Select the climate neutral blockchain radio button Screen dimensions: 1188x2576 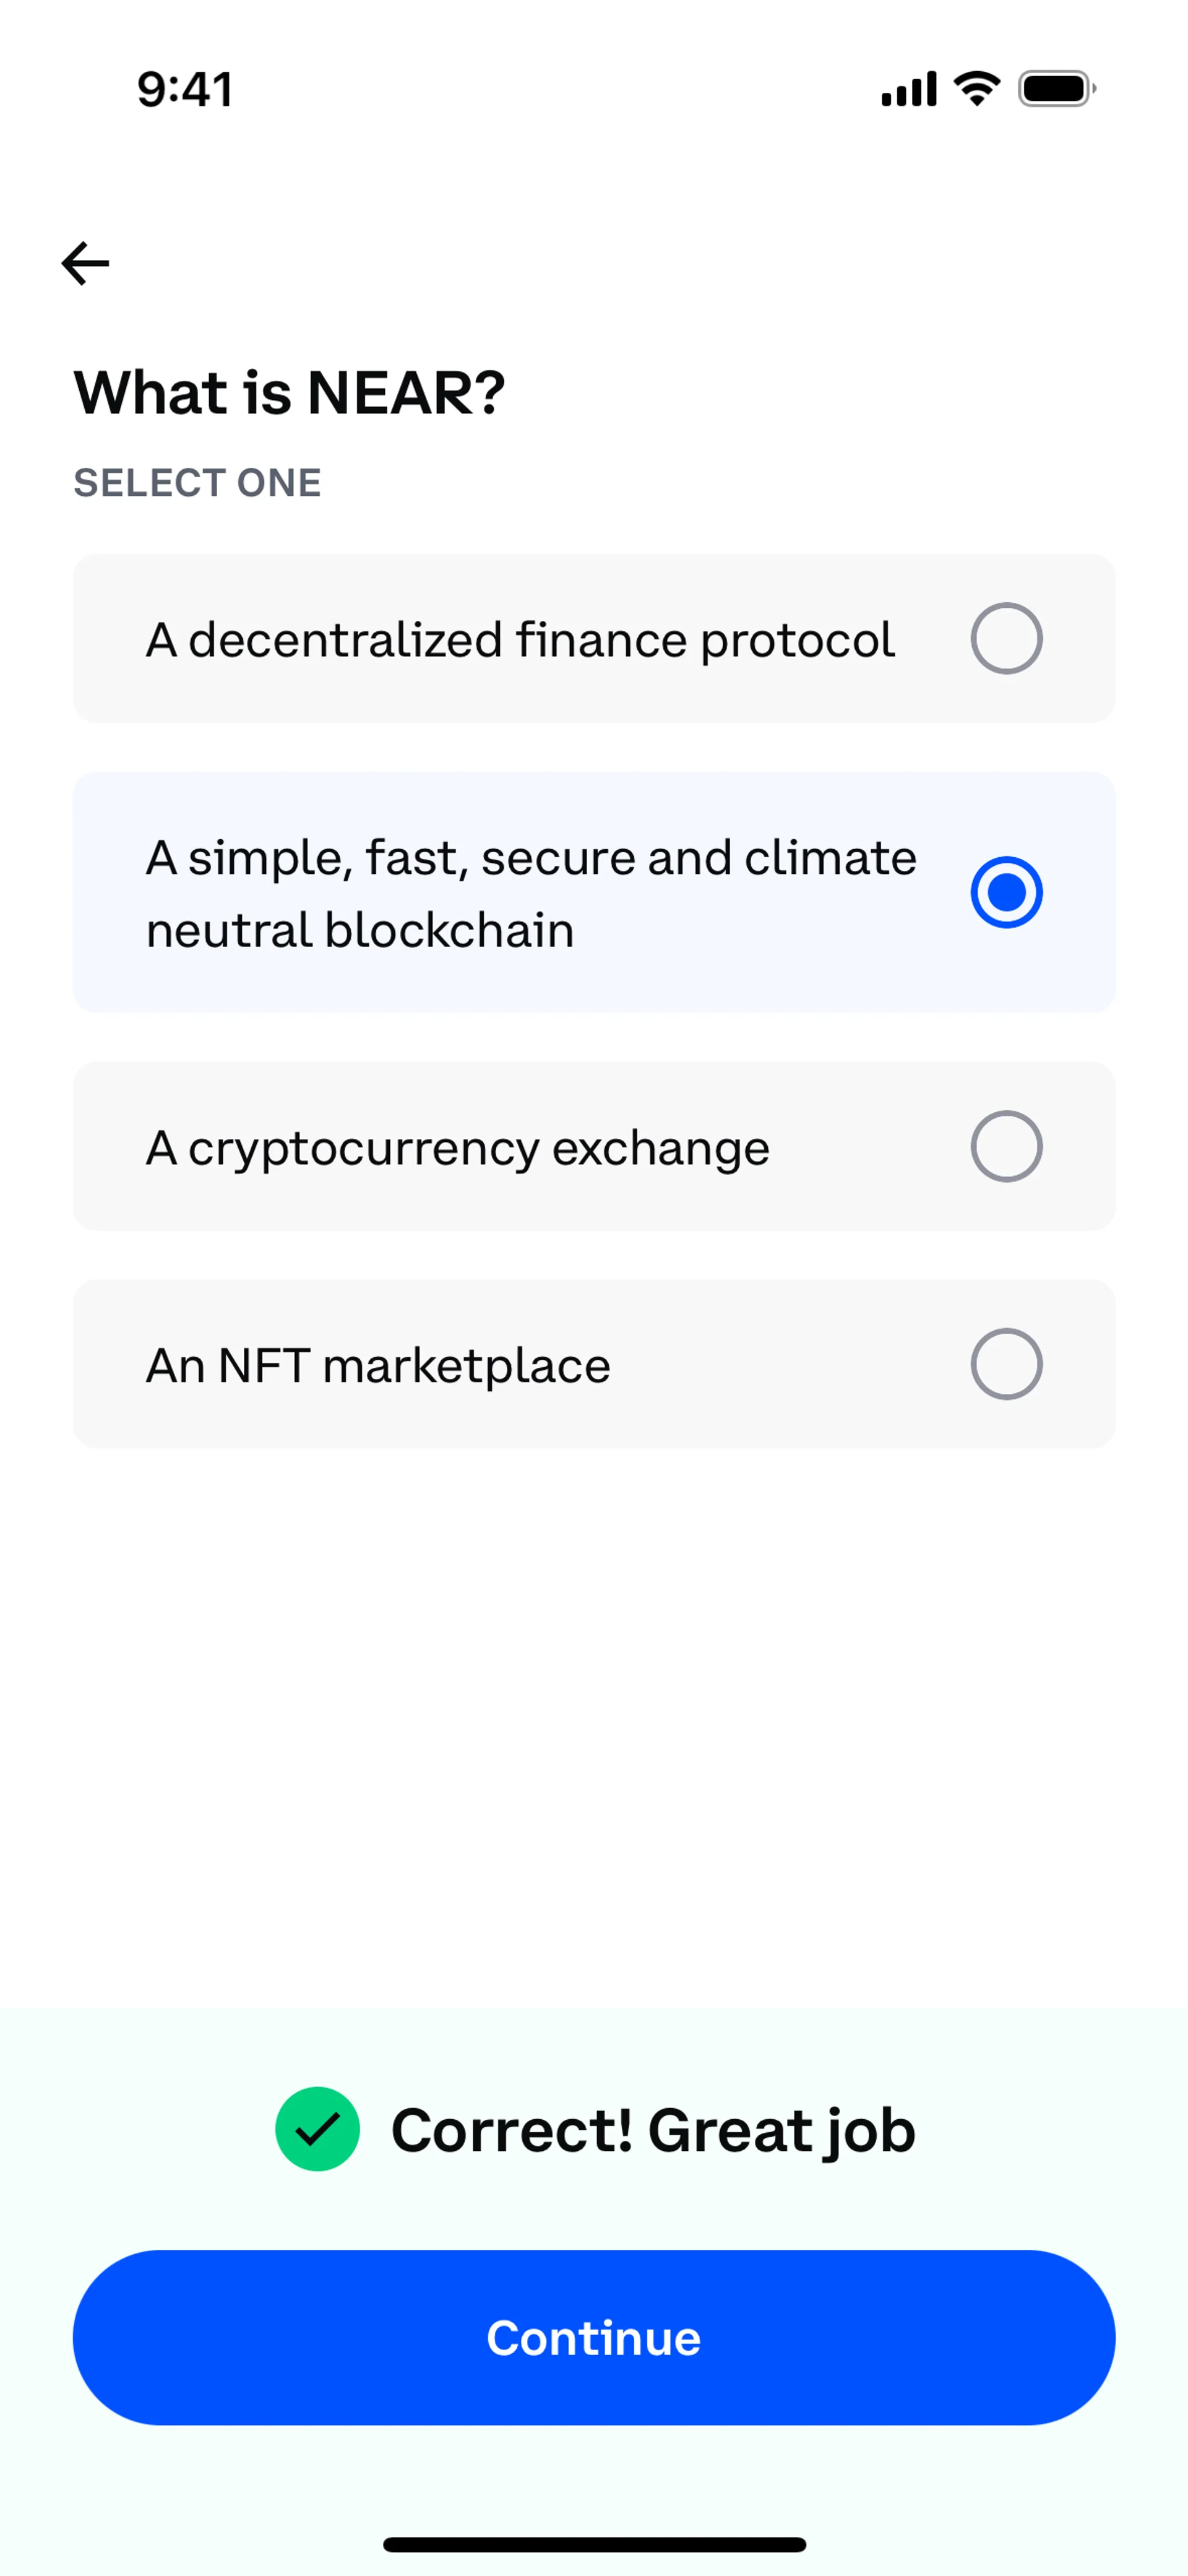1006,892
